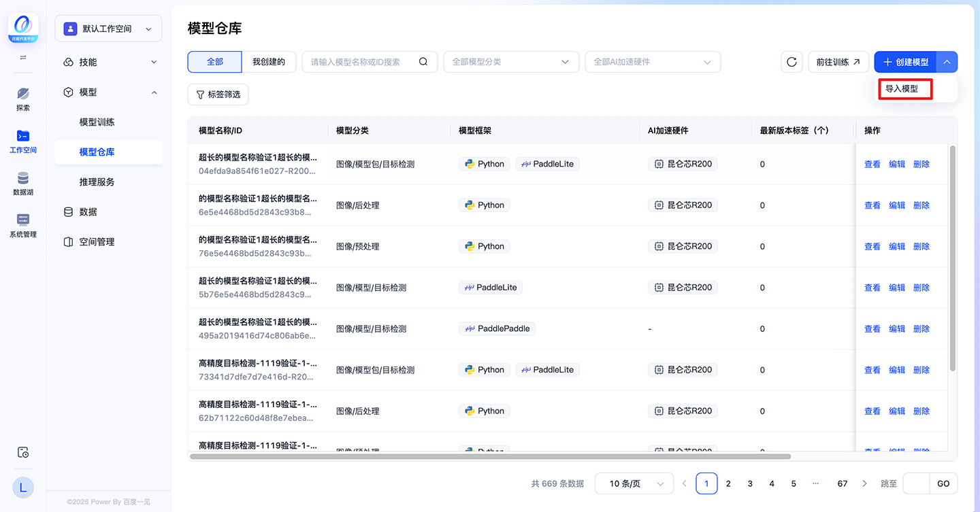
Task: Click the 图像/预处理 cell for model 76e5e4468bd5d2843c93b
Action: click(358, 246)
